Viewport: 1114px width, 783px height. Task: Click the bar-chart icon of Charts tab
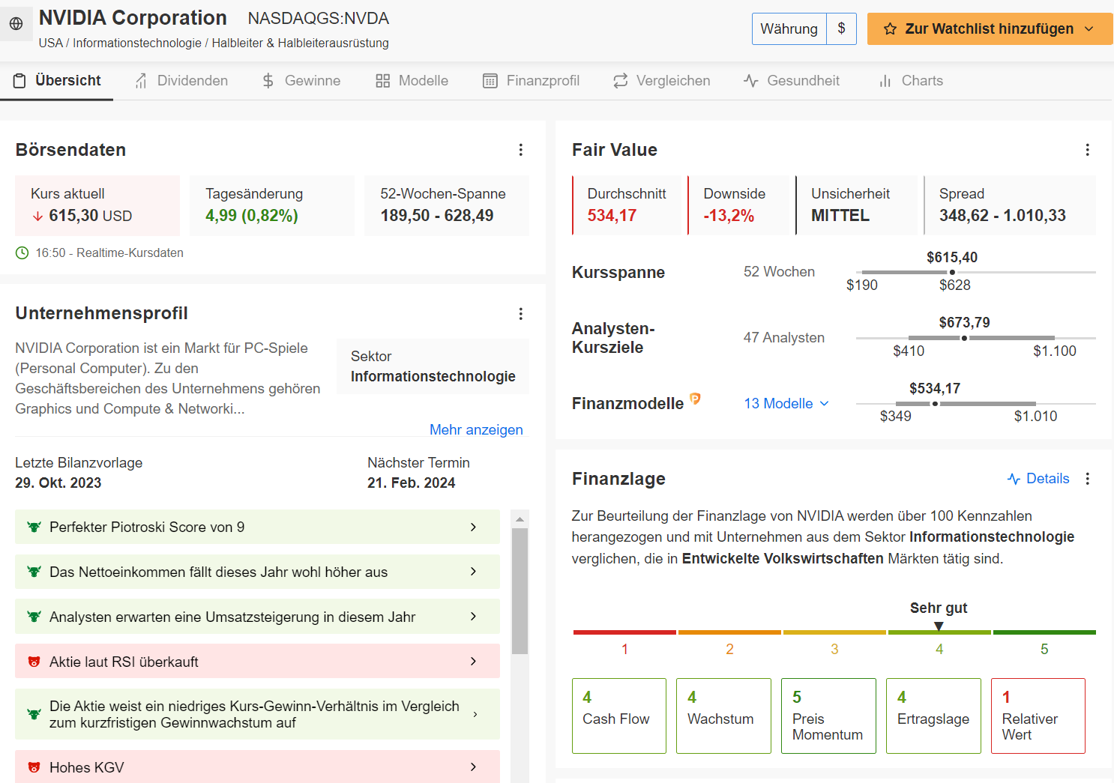885,81
